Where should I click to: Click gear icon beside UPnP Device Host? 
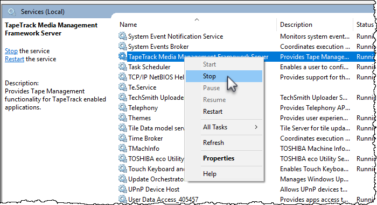pyautogui.click(x=123, y=189)
